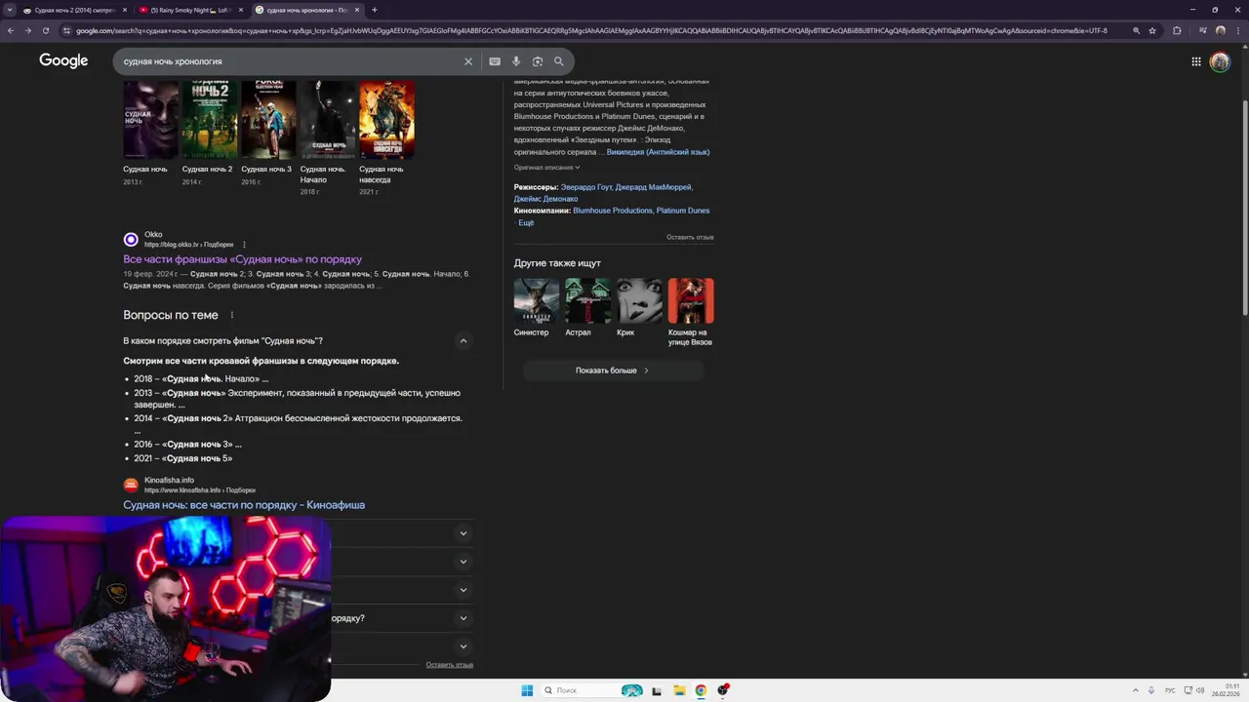Screen dimensions: 1249x702
Task: Click Оставить отзыв in the knowledge panel
Action: coord(690,237)
